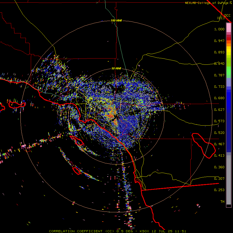Click the NEXLAB-College of DuPage label

(x=207, y=3)
